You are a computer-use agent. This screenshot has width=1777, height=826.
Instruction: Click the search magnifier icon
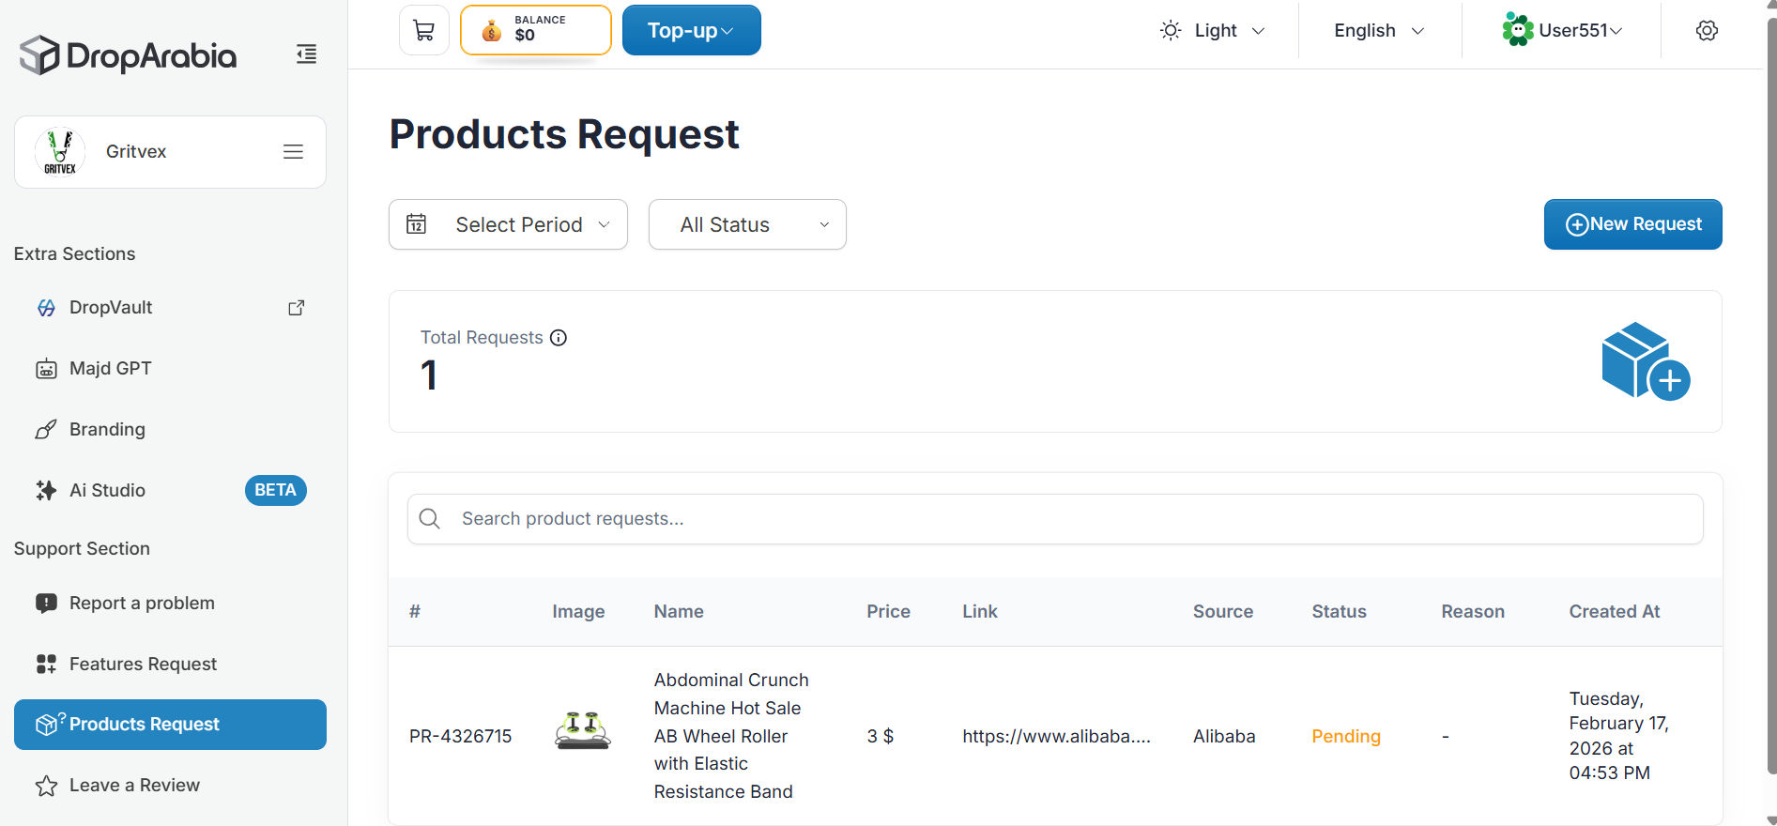[x=430, y=519]
